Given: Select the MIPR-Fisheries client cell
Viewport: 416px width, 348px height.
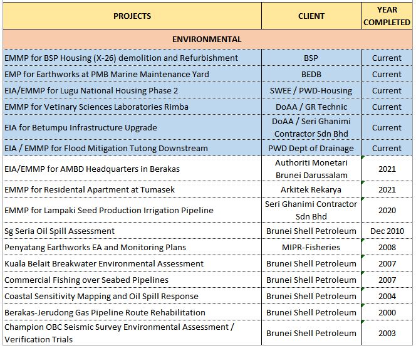Looking at the screenshot, I should (x=311, y=247).
